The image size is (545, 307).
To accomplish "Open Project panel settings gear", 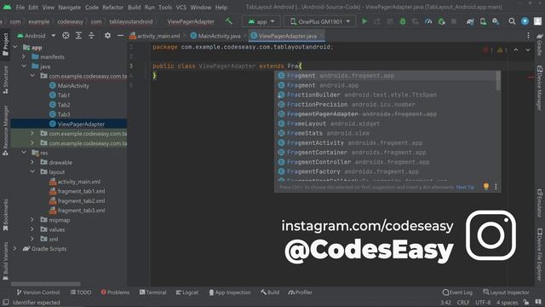I will pos(108,36).
